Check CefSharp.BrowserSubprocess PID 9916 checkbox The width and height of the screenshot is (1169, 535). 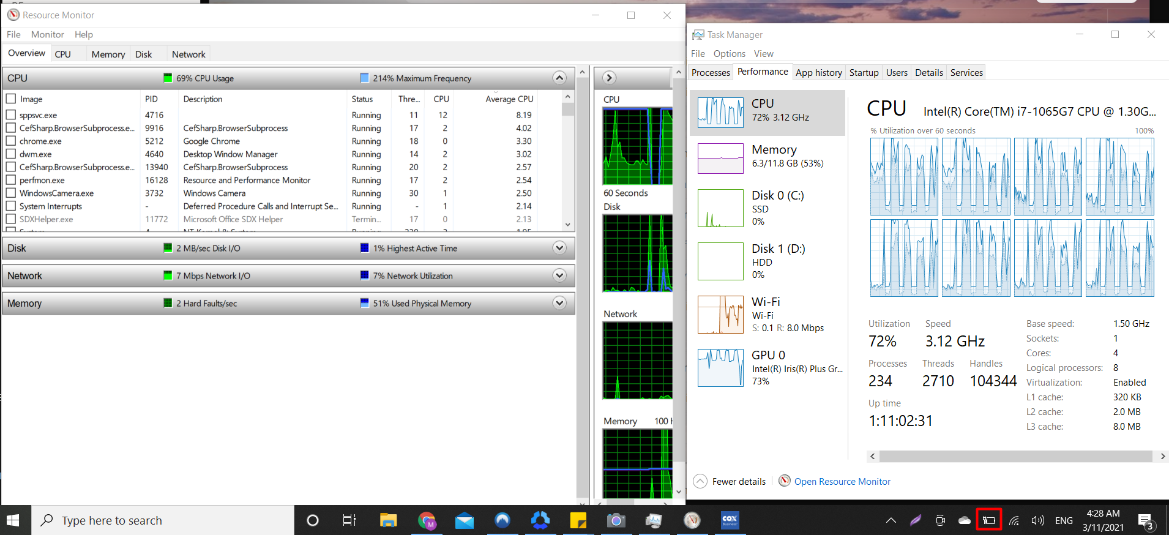[10, 127]
